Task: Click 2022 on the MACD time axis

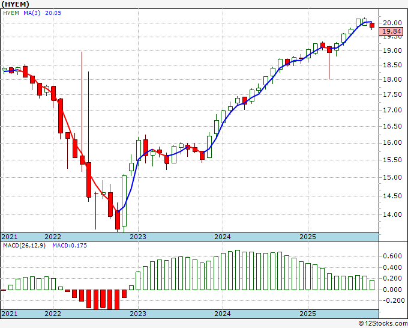Action: 53,314
